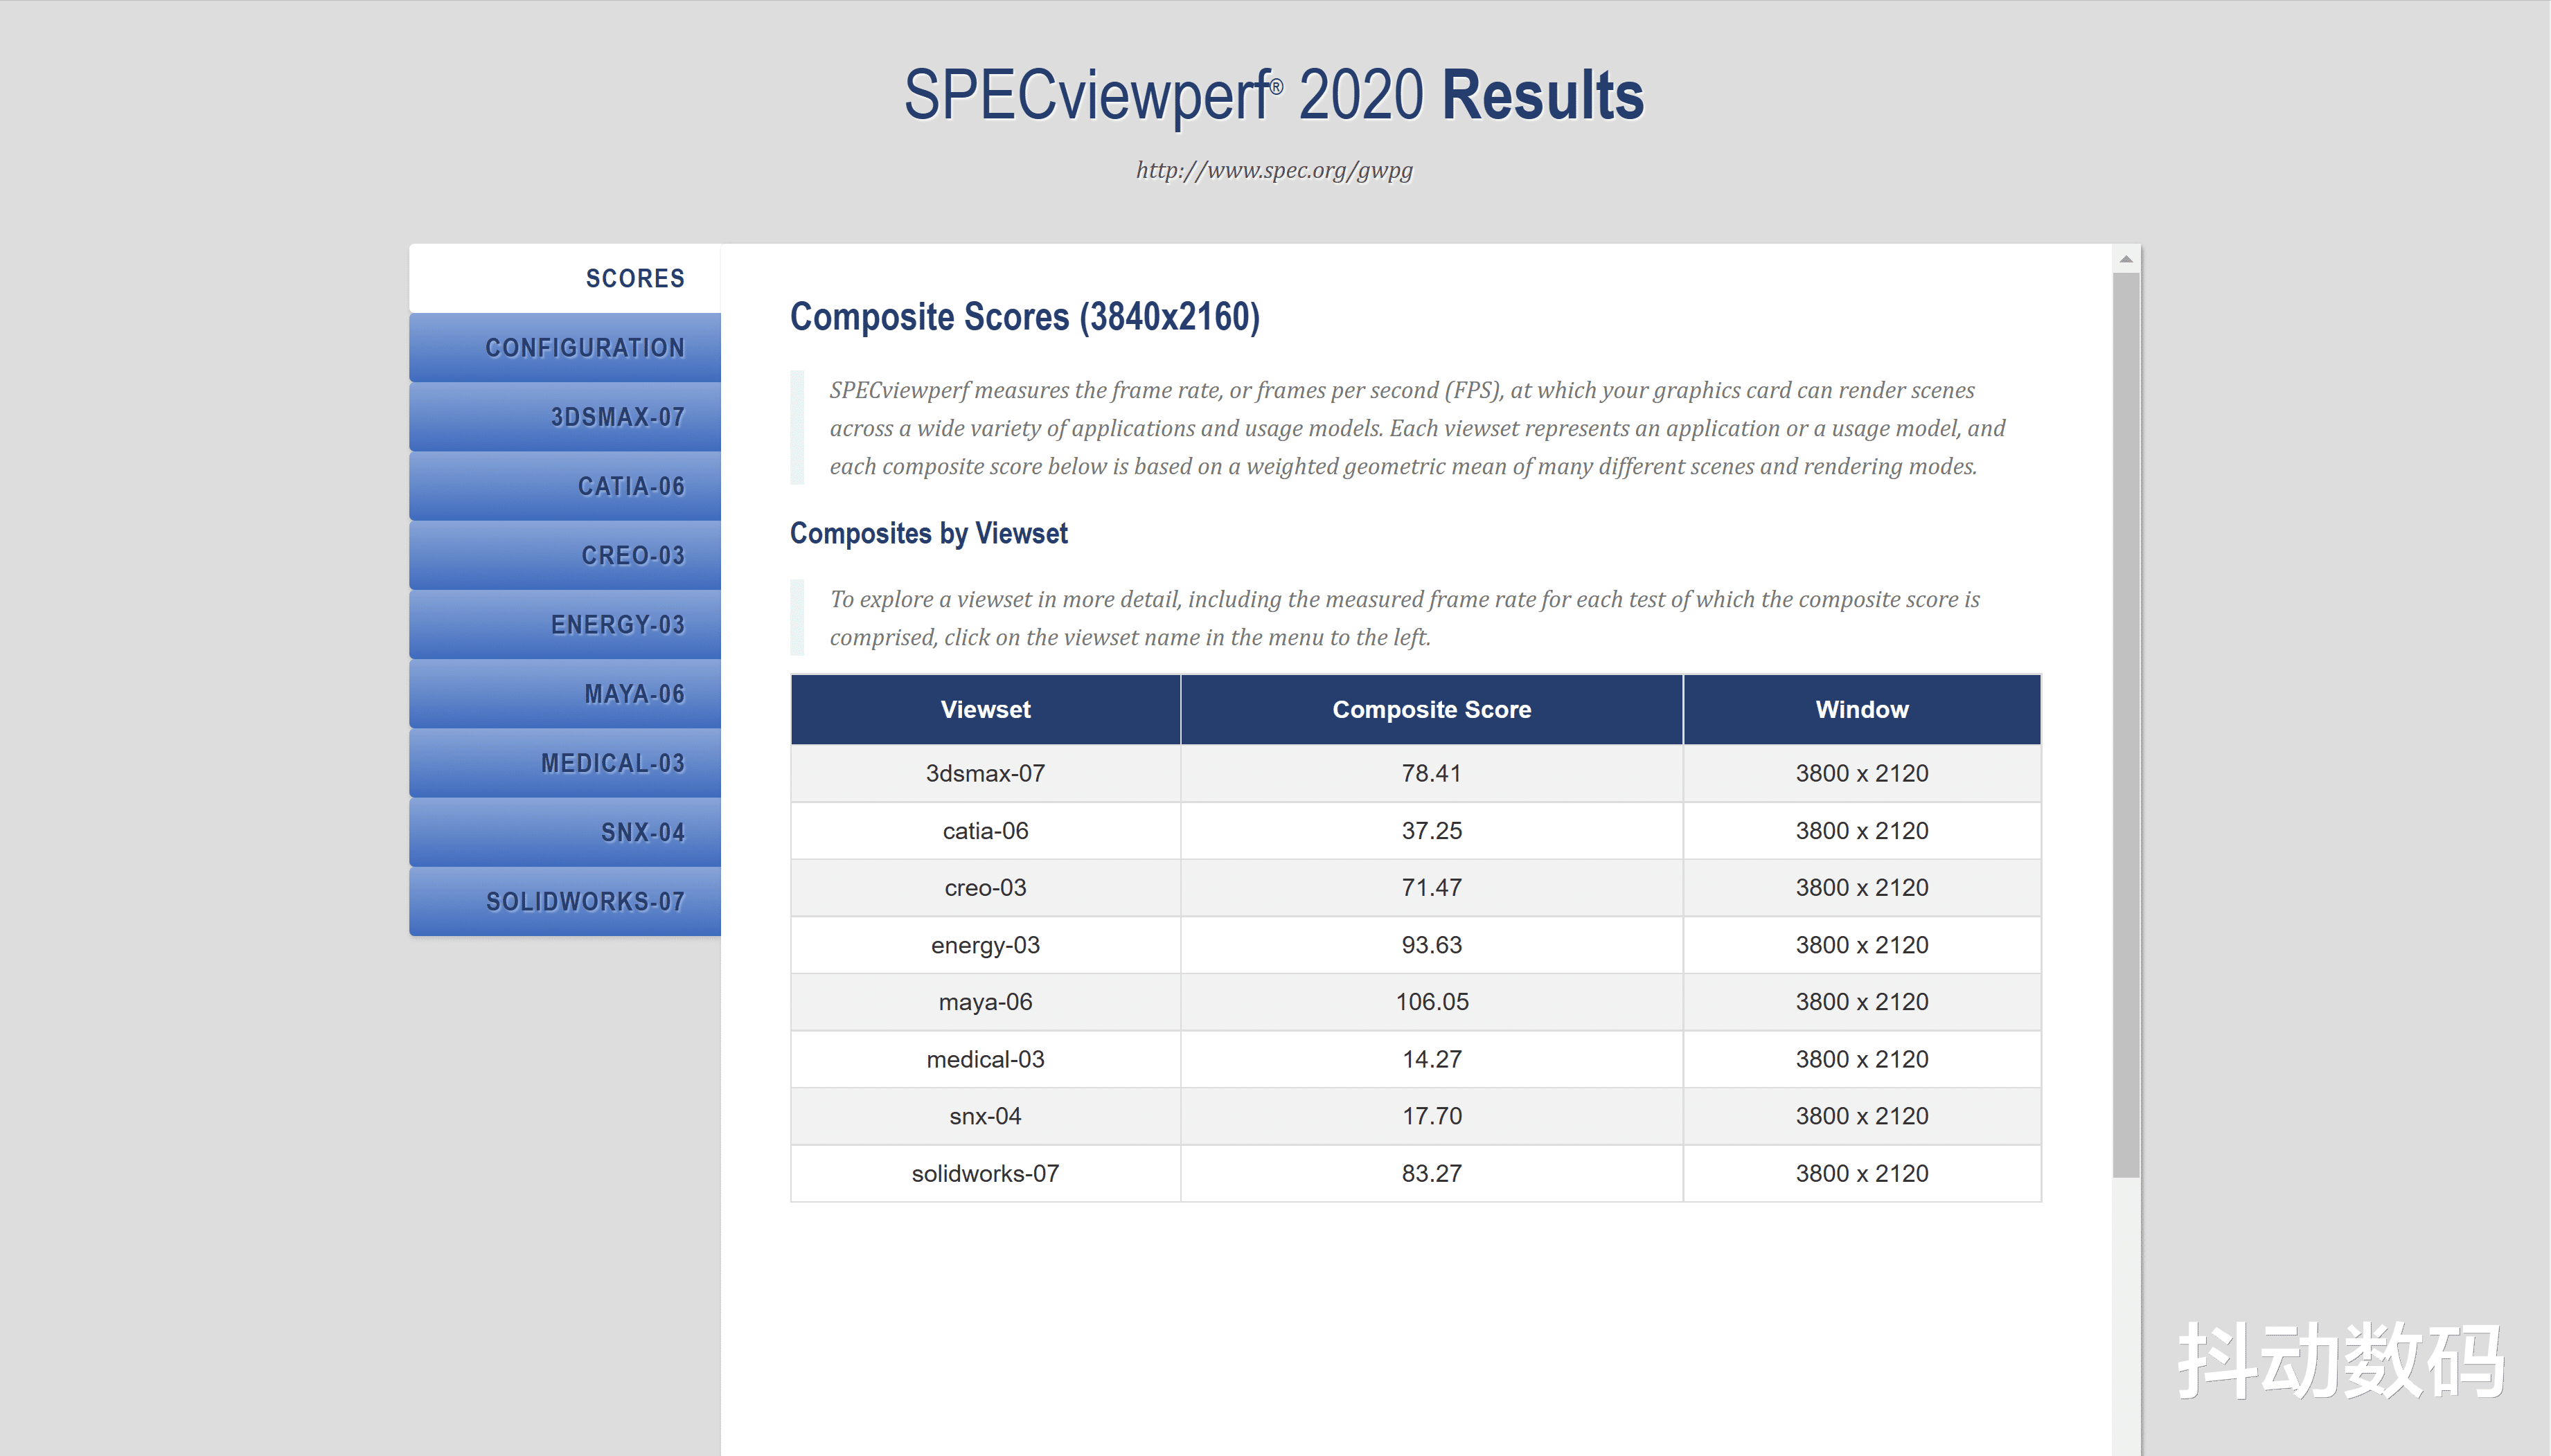Click the 14.27 score value
The height and width of the screenshot is (1456, 2551).
coord(1432,1059)
